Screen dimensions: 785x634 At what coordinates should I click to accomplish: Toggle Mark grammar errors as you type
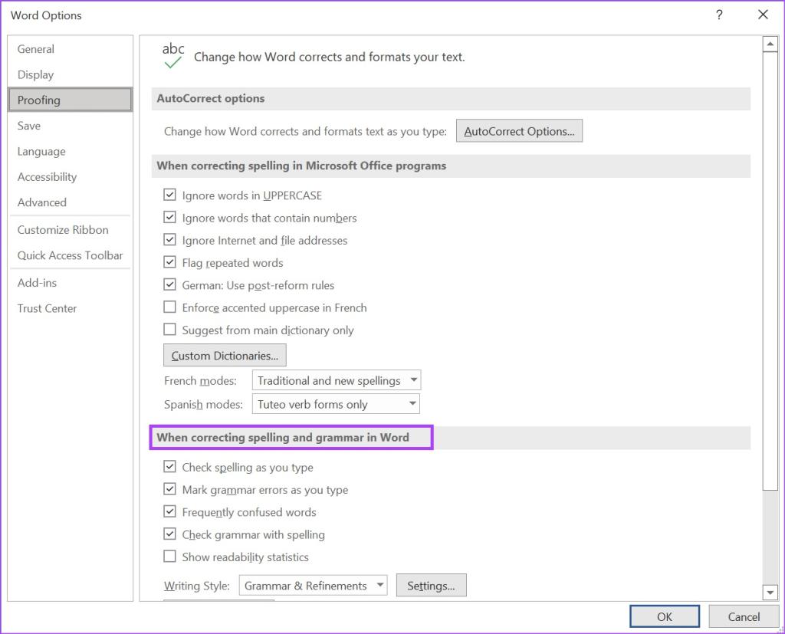point(169,489)
